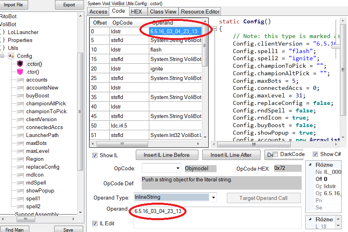The image size is (348, 232).
Task: Click the field icon beside spell1
Action: click(x=20, y=199)
